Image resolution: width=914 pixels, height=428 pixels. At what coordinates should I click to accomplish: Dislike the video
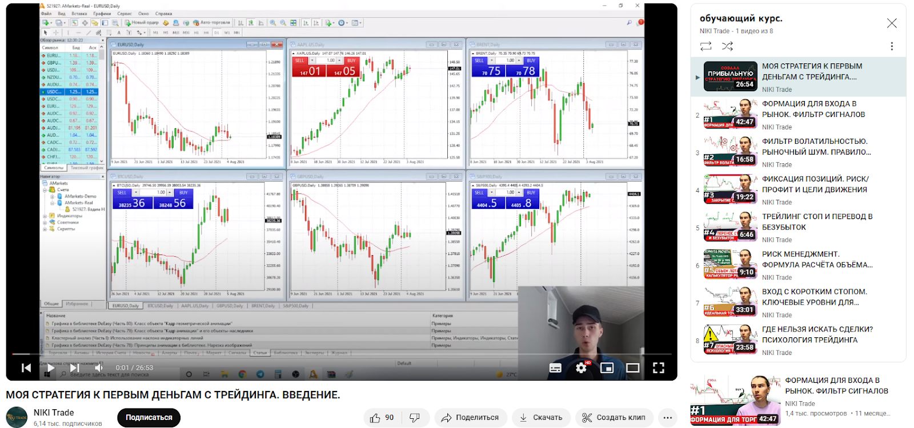pyautogui.click(x=415, y=418)
